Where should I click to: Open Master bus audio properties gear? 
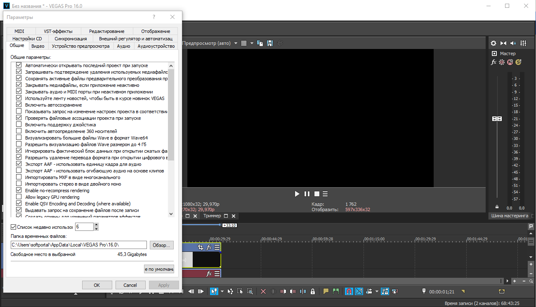point(493,43)
